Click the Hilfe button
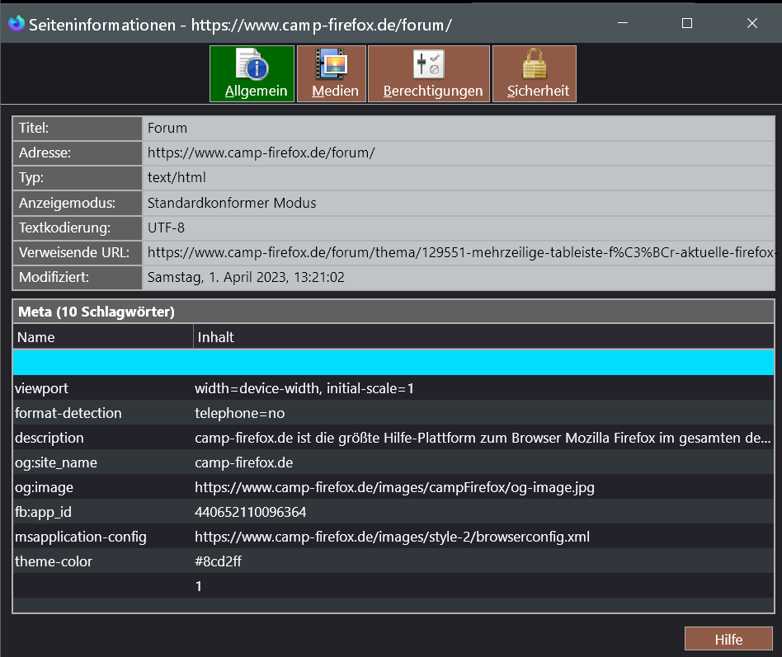The height and width of the screenshot is (657, 782). coord(728,639)
